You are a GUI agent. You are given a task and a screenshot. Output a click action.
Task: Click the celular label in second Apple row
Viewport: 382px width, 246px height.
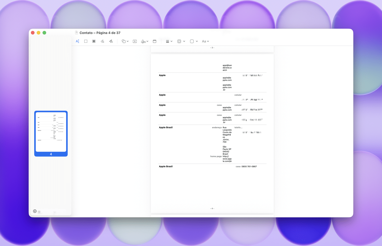click(238, 95)
